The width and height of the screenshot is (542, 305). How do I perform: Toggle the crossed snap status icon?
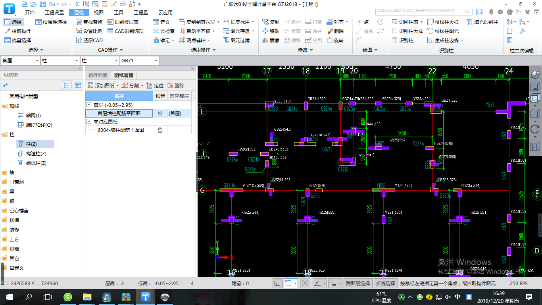pos(305,283)
